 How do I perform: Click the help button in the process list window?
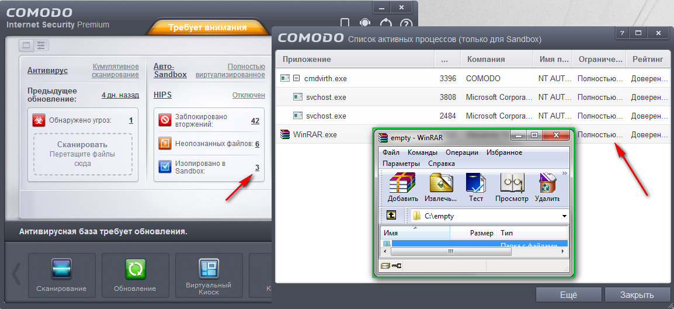click(621, 33)
